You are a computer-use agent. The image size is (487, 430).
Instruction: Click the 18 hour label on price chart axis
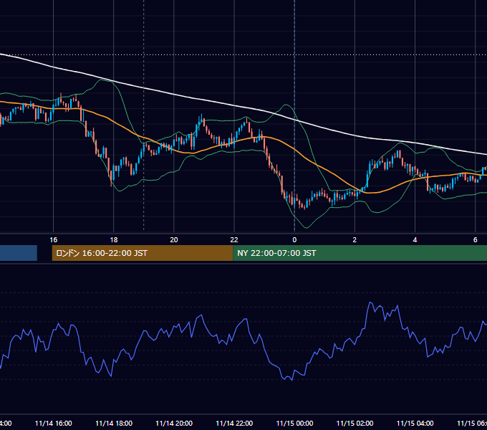pos(114,240)
